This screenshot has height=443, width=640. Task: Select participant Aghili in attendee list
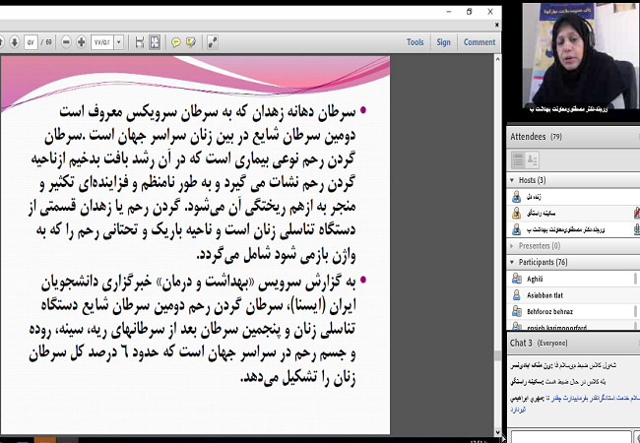pyautogui.click(x=540, y=279)
